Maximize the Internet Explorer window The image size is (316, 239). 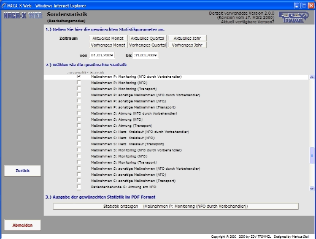coord(304,6)
